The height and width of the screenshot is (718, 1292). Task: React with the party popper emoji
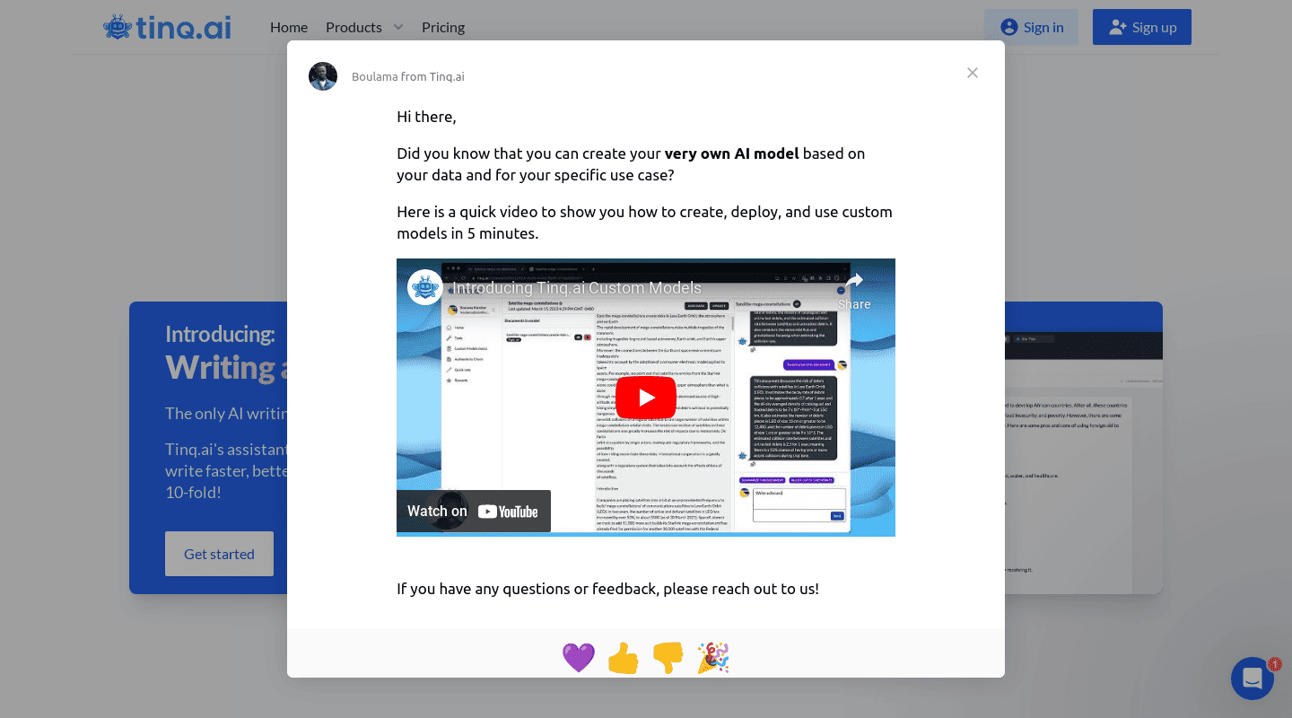point(713,658)
